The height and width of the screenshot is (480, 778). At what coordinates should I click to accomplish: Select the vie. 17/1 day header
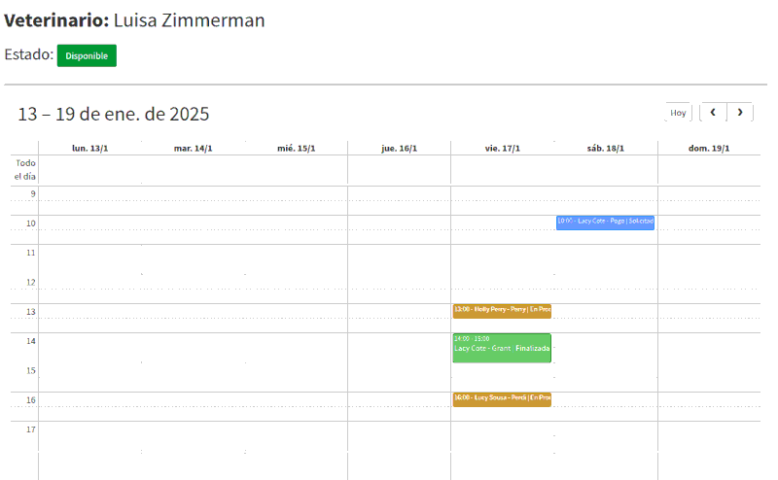coord(502,148)
